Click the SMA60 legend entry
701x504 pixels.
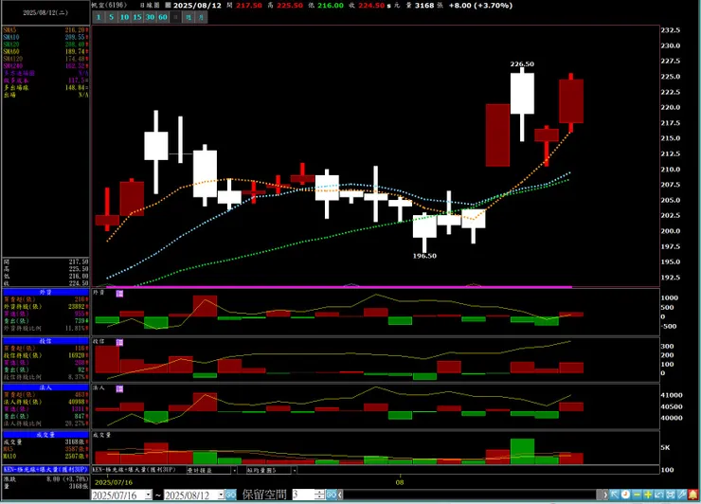click(x=45, y=51)
